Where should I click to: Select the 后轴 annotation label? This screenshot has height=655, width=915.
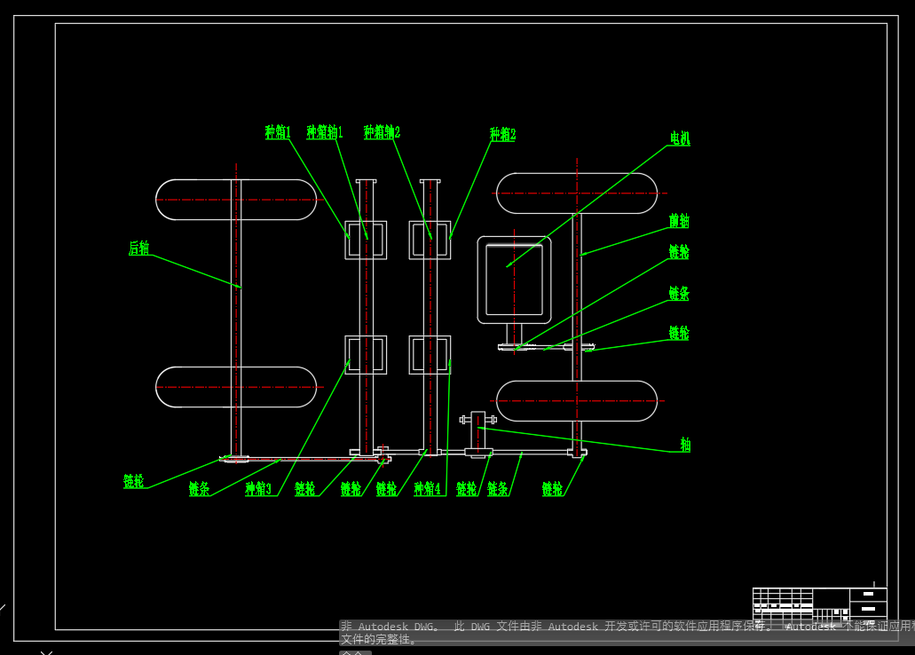138,249
